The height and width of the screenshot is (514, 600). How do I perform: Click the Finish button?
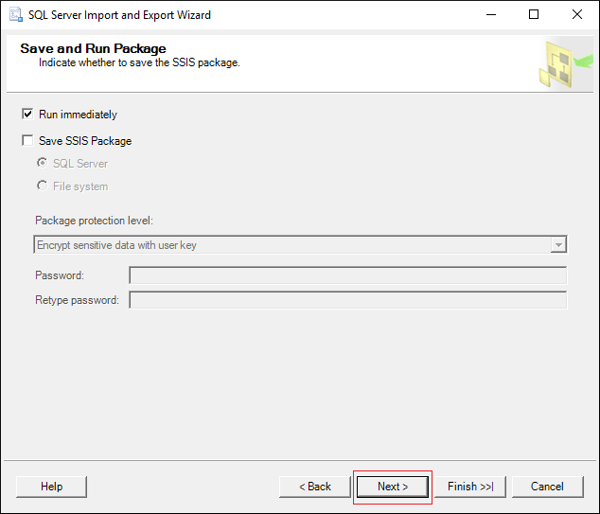tap(470, 487)
